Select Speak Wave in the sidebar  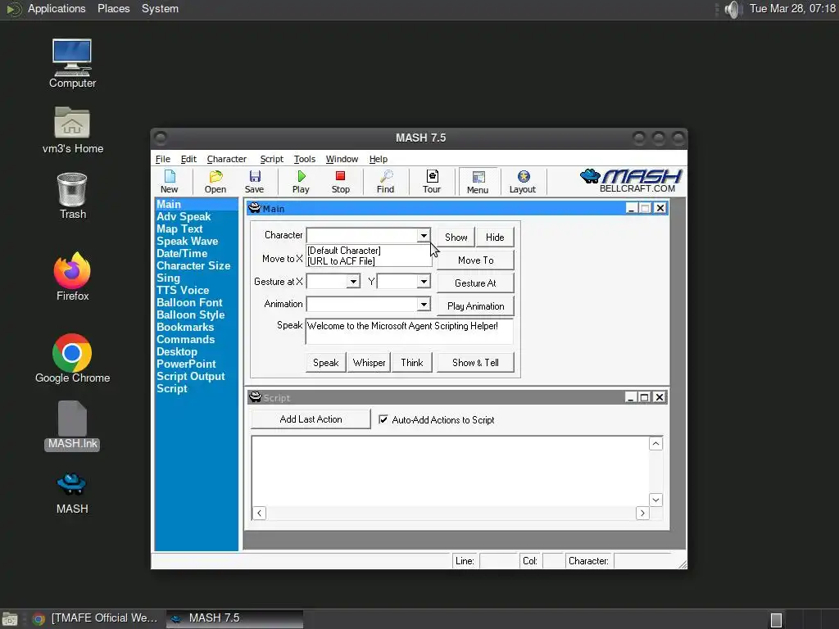click(188, 242)
